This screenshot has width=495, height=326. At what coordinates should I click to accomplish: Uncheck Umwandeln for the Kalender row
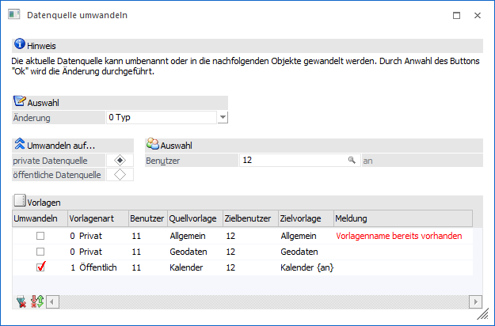[40, 267]
